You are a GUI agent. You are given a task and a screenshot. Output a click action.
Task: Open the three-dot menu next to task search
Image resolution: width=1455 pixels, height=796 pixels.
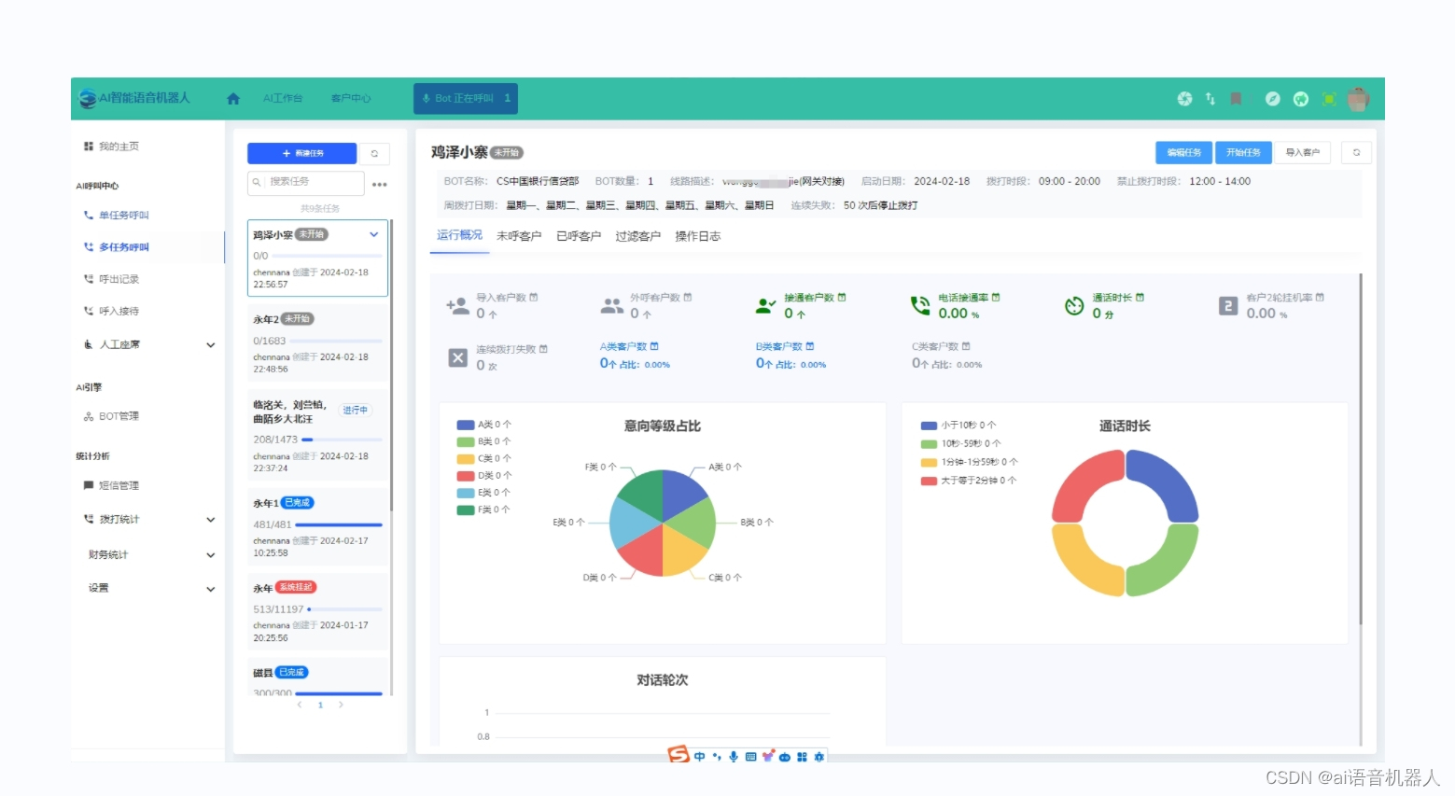[x=379, y=184]
